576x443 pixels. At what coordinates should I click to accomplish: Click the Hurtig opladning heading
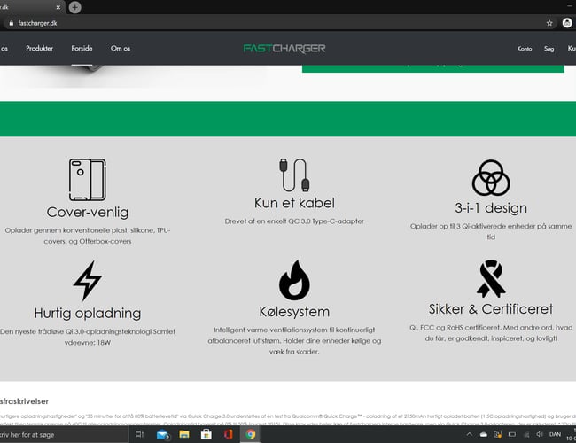coord(88,313)
